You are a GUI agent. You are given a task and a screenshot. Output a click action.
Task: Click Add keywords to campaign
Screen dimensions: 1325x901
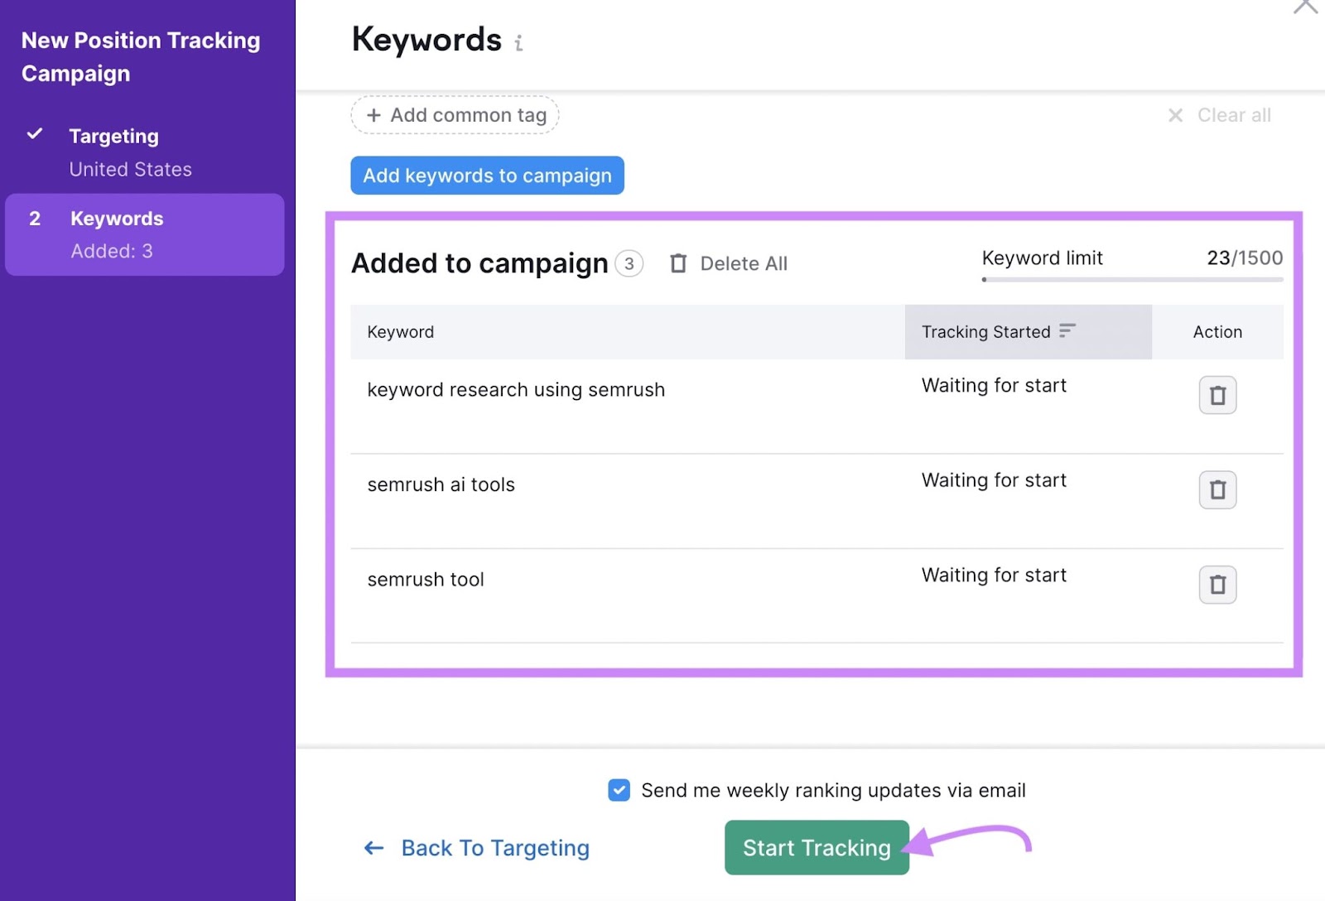coord(486,175)
